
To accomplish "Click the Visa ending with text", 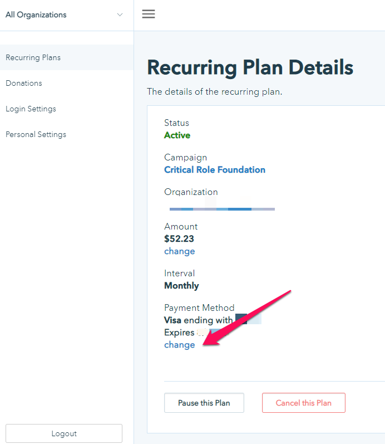I will pos(198,320).
